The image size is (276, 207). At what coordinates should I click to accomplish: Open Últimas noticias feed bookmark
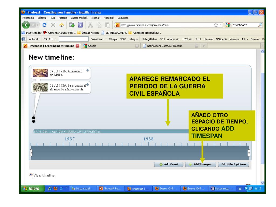coord(88,33)
